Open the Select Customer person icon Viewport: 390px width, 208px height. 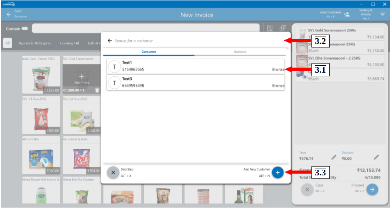[346, 14]
